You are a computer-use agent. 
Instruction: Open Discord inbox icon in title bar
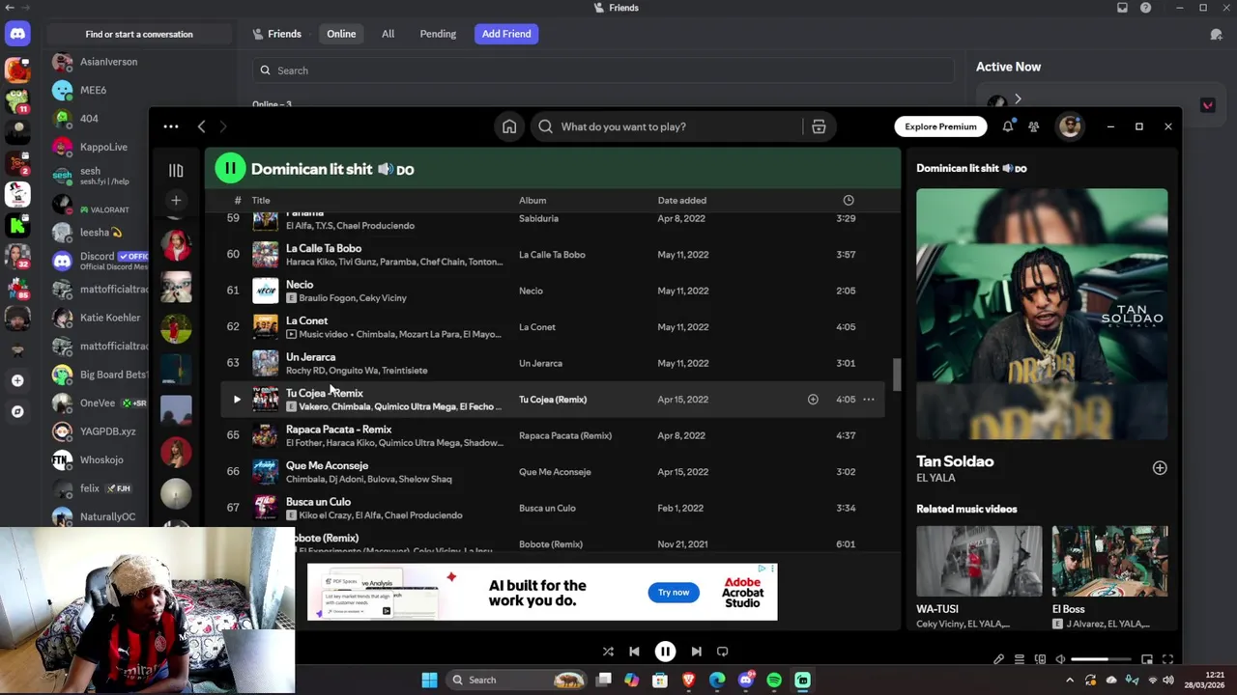(x=1122, y=8)
